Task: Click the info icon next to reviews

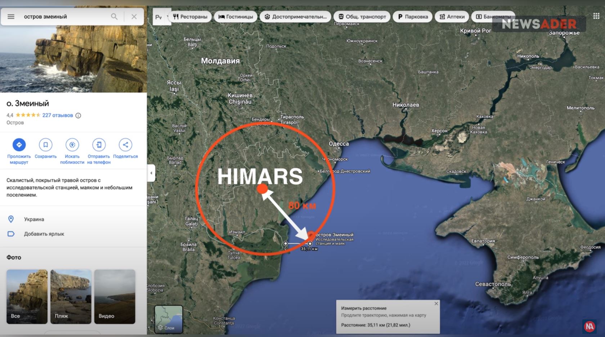Action: click(78, 116)
